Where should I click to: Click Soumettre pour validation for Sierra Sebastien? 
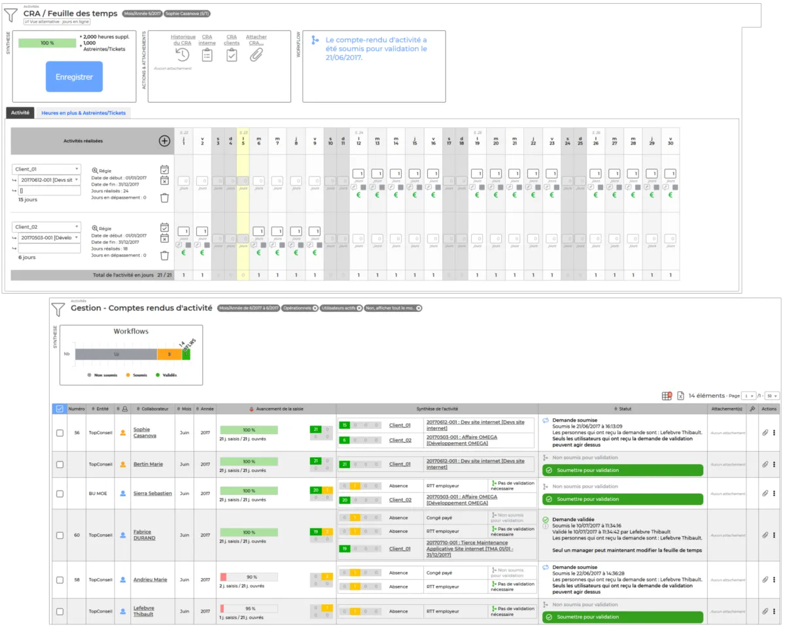point(622,499)
